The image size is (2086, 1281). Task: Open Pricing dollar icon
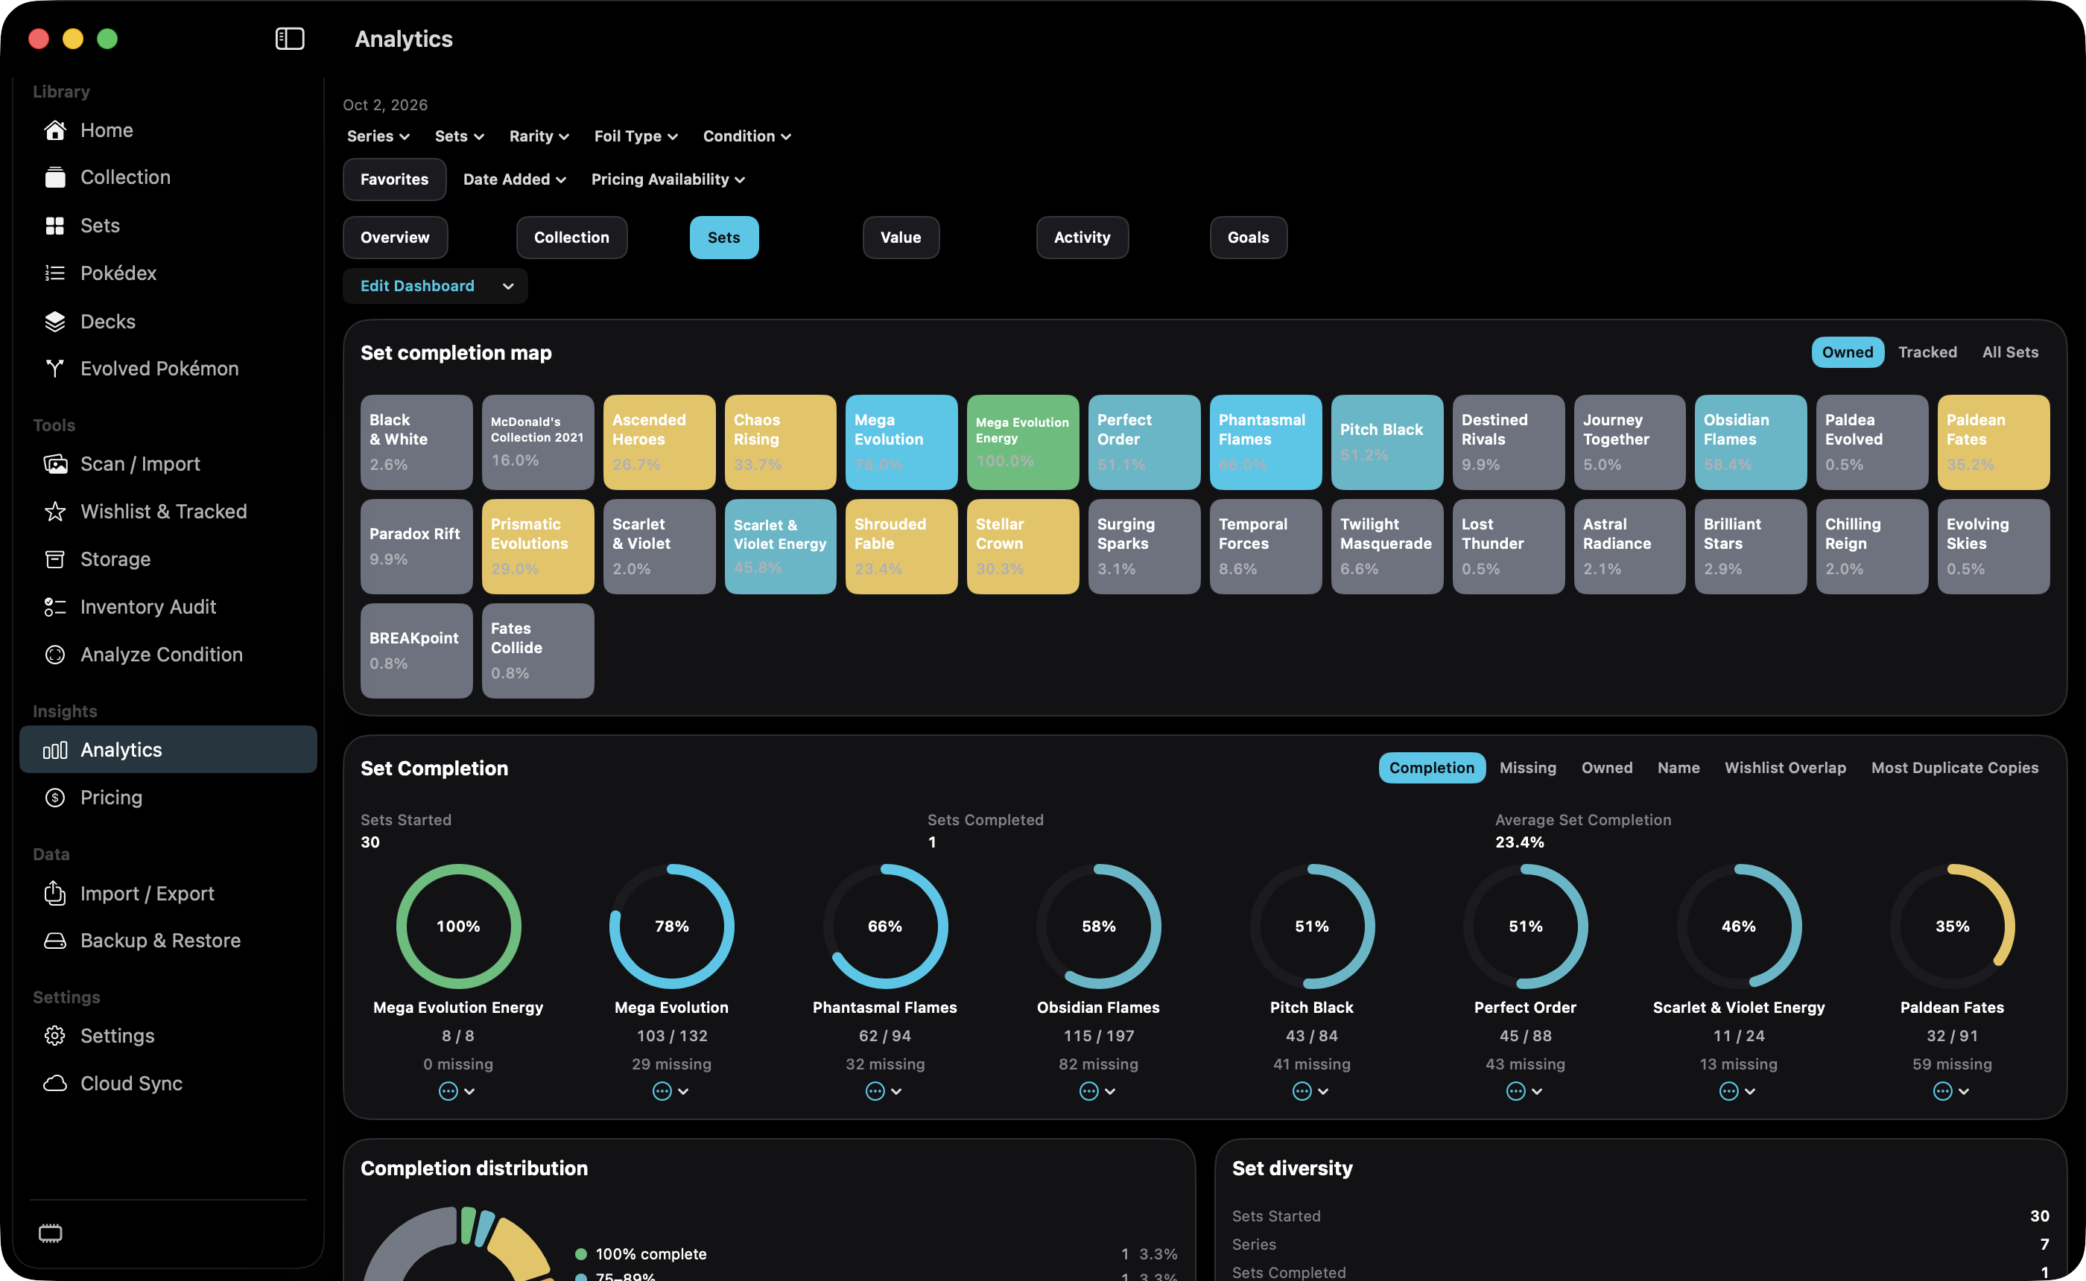(55, 797)
